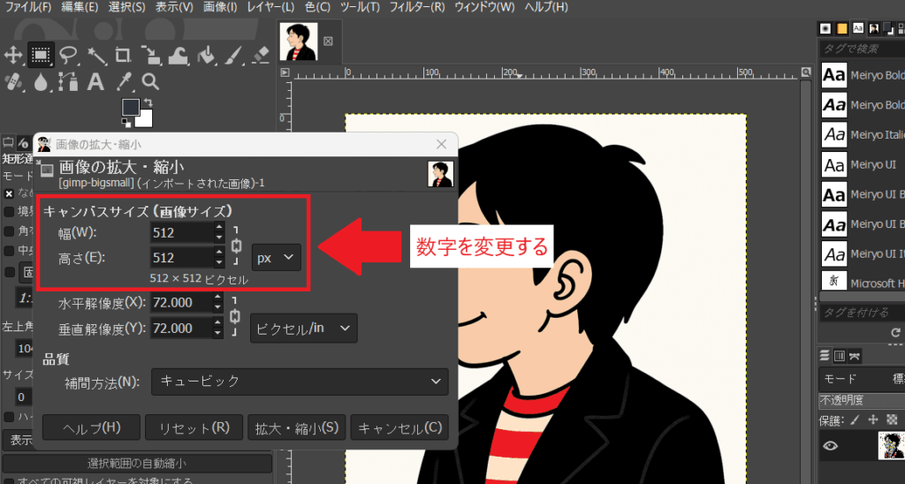905x484 pixels.
Task: Reset colors to default black and white
Action: (x=125, y=122)
